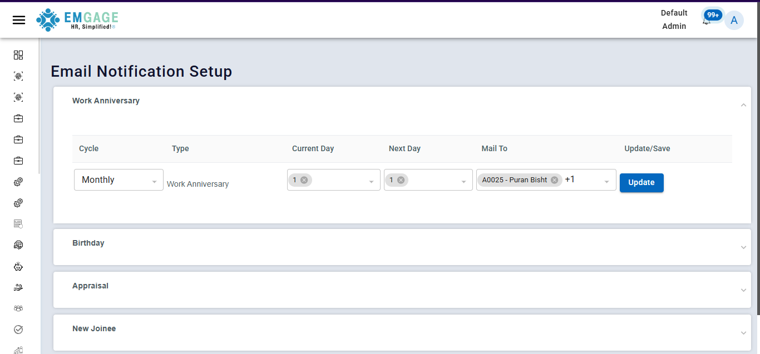Expand the New Joinee section
The height and width of the screenshot is (354, 760).
click(743, 333)
